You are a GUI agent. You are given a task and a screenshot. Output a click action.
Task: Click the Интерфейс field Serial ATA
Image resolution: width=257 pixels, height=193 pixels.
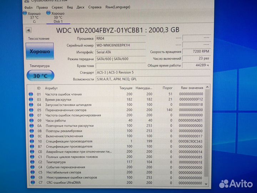point(121,52)
